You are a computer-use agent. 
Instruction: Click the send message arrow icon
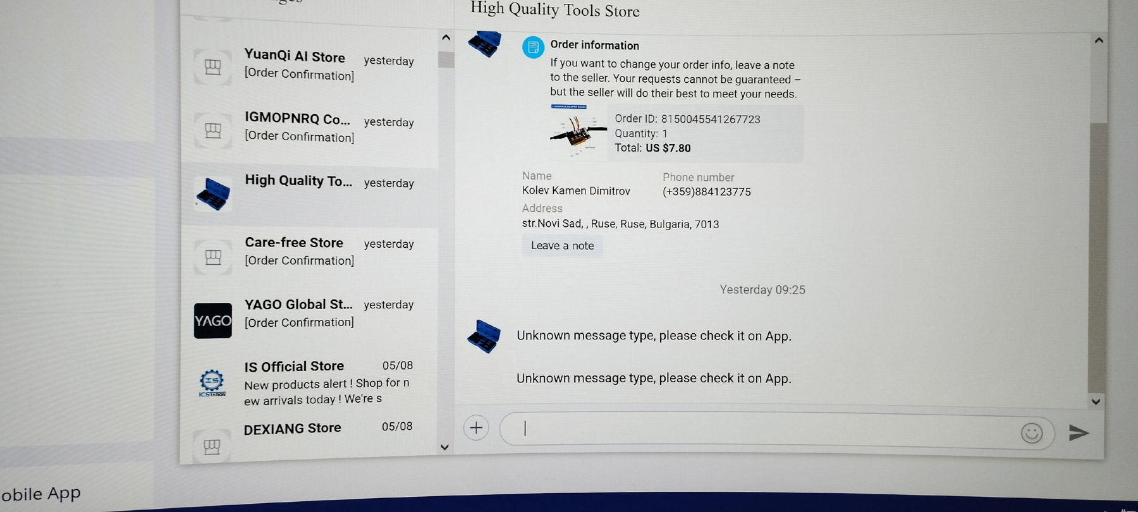(1079, 432)
